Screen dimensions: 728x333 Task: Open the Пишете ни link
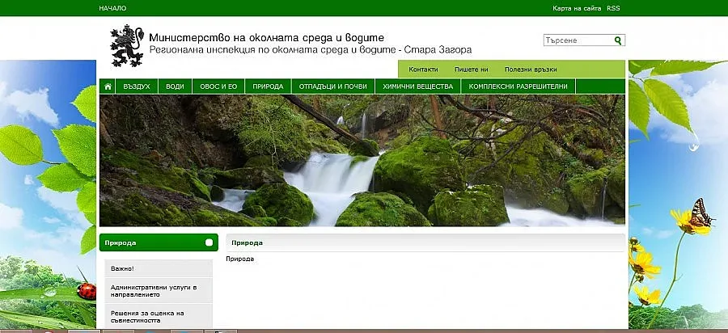point(471,70)
